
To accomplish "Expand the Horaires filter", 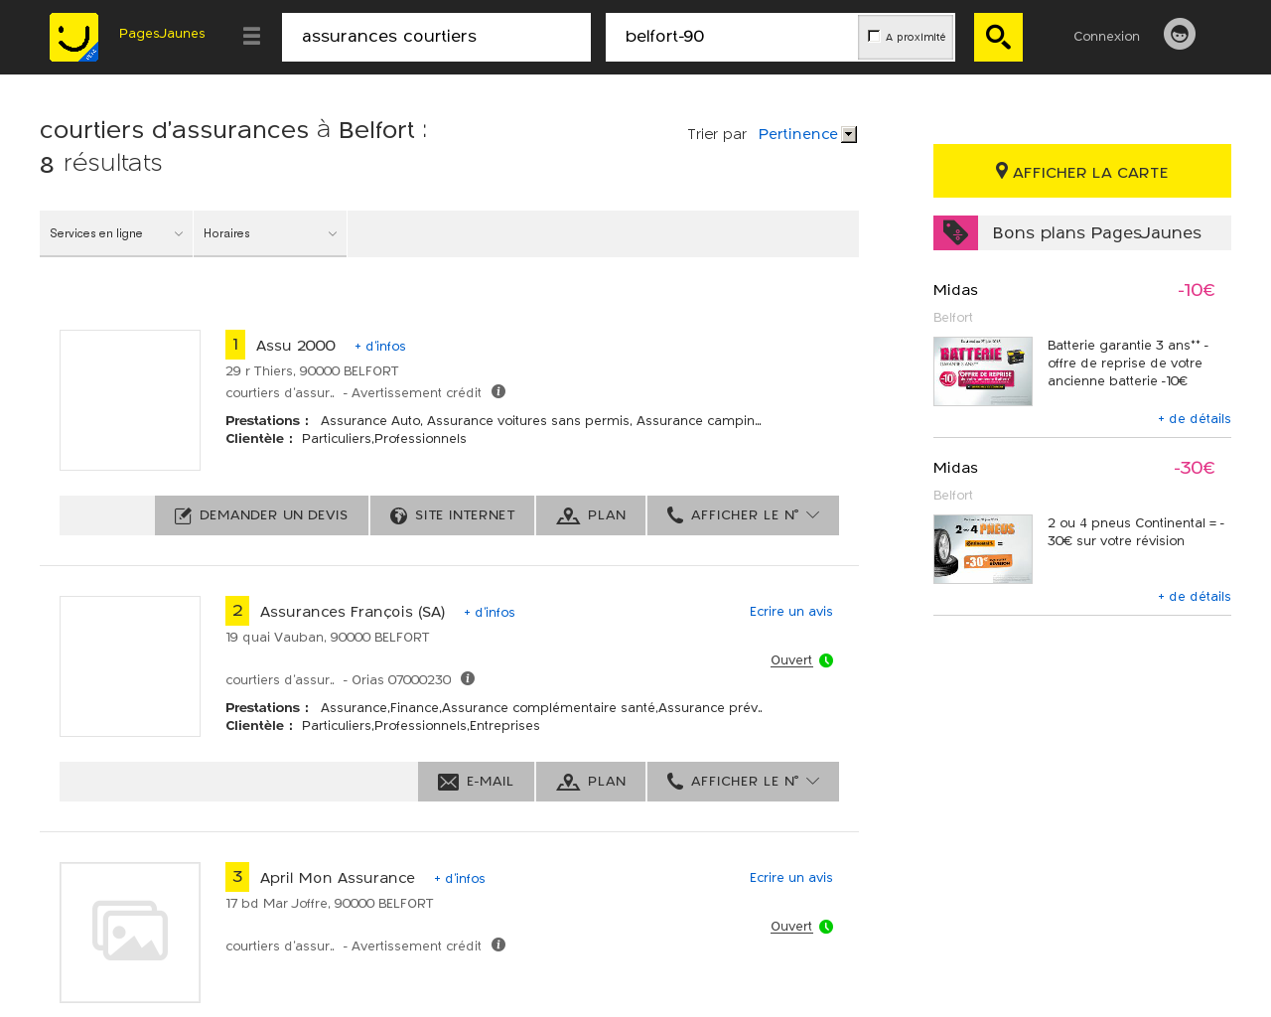I will [270, 233].
